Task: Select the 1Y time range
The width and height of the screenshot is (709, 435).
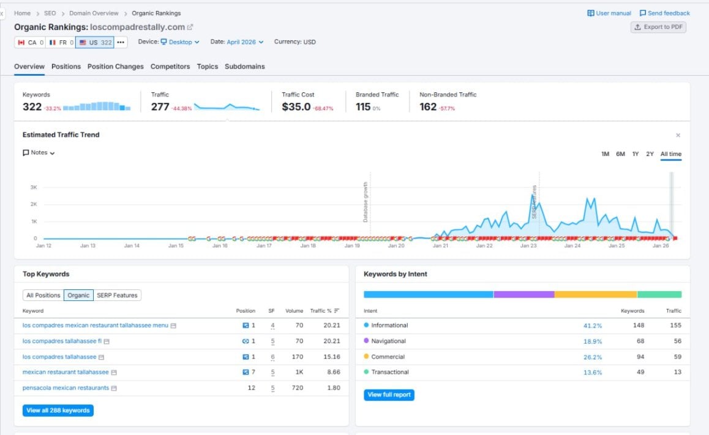Action: click(636, 154)
